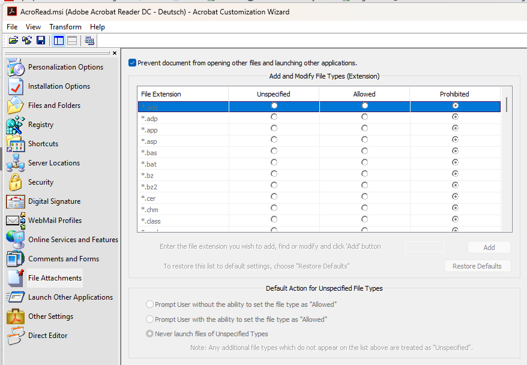Click the file extension list scrollbar thumb
Screen dimensions: 527x365
(507, 104)
